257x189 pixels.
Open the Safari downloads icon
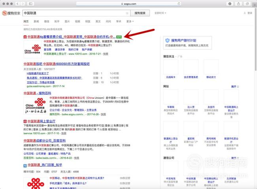(230, 4)
